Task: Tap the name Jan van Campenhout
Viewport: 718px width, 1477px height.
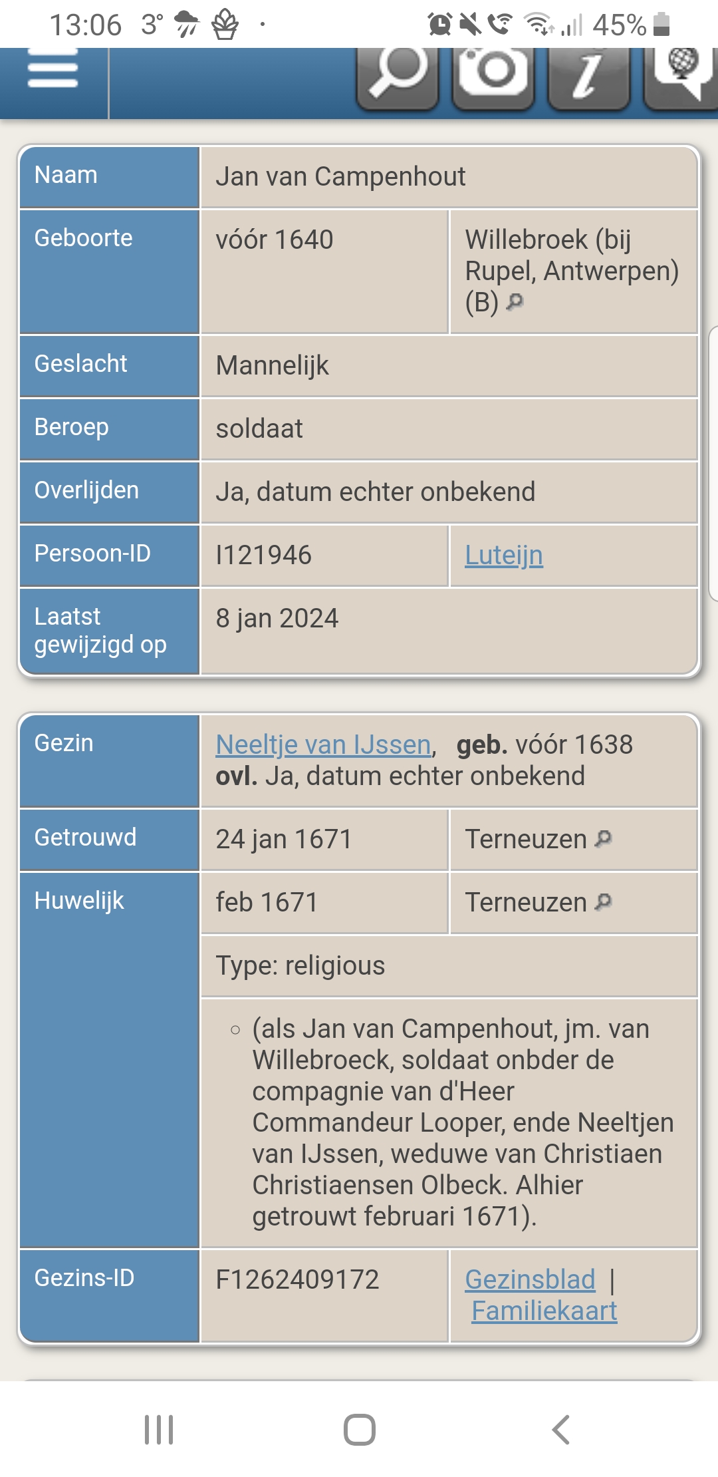Action: coord(340,177)
